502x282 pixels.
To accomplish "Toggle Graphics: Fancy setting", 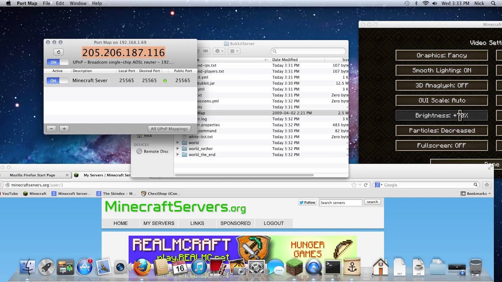I will 442,55.
